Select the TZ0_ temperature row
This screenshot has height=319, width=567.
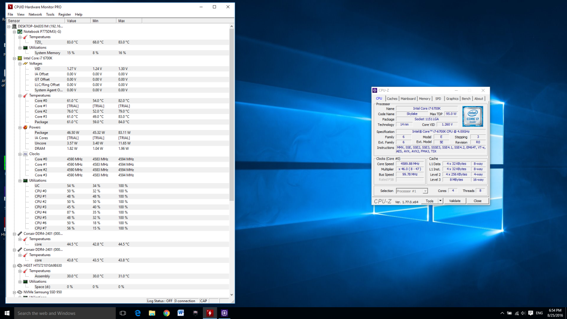click(x=118, y=42)
